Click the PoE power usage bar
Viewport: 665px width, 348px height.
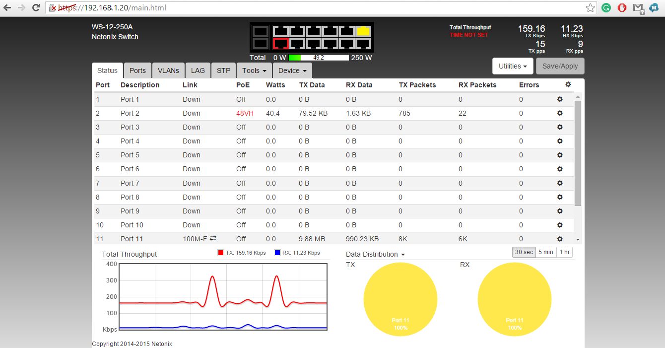318,58
